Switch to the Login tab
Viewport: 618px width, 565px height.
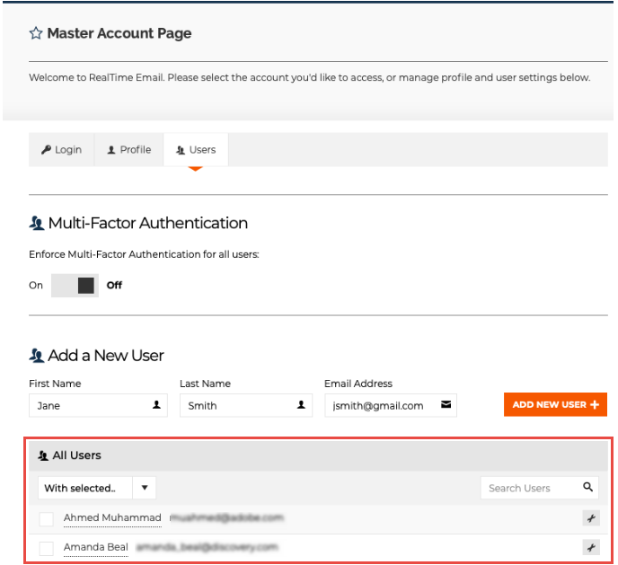61,150
